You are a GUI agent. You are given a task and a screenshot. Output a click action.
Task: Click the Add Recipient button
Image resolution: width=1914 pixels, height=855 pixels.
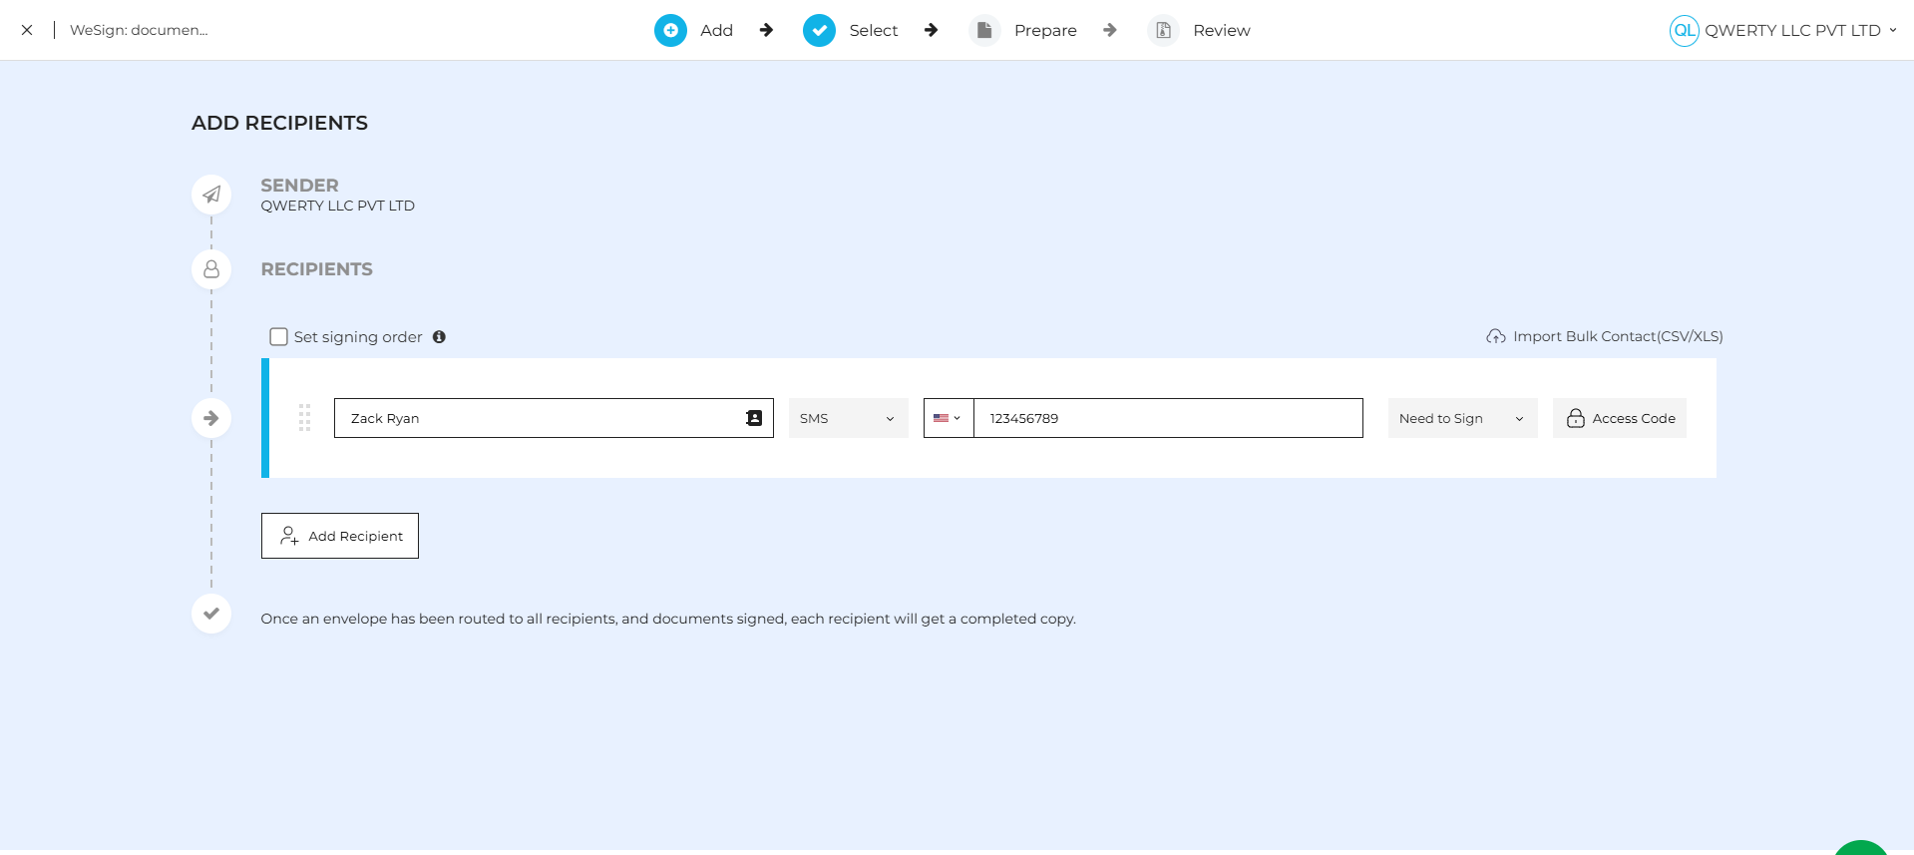coord(340,536)
